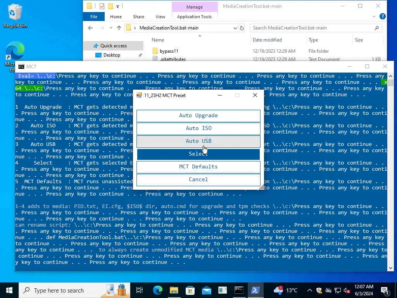Sort files by Name column header
This screenshot has height=298, width=397.
[158, 40]
